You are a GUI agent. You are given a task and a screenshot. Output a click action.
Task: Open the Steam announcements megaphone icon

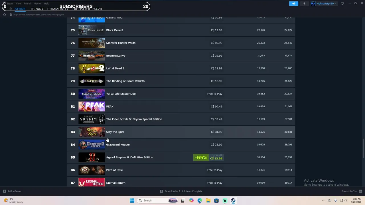click(x=293, y=3)
